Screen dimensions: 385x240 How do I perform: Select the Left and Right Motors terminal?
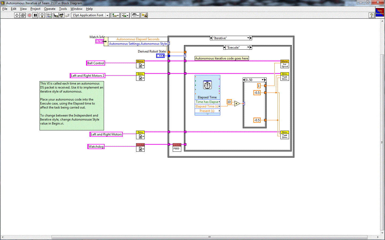click(106, 134)
